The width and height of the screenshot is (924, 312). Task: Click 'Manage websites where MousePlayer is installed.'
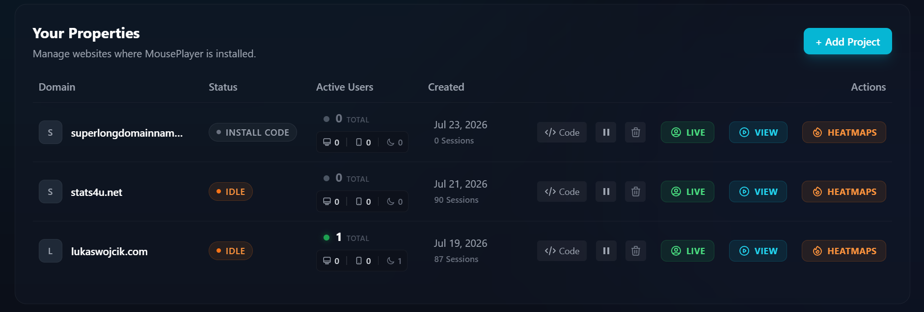144,54
